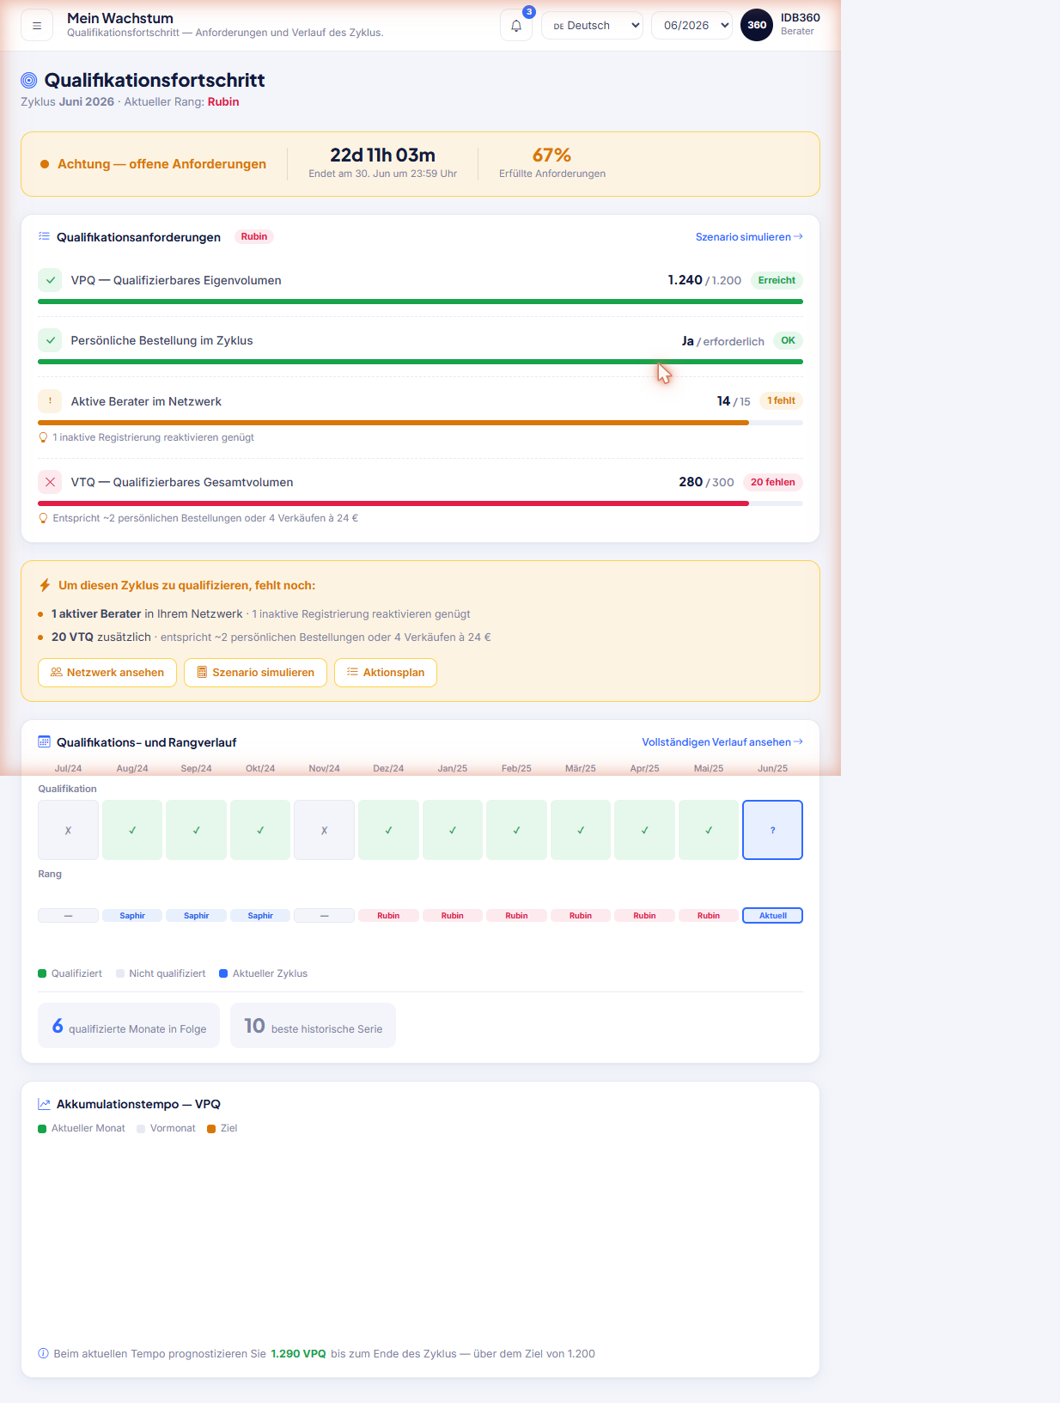Click the Aktueller Zyklus legend entry
The width and height of the screenshot is (1060, 1403).
pyautogui.click(x=263, y=973)
